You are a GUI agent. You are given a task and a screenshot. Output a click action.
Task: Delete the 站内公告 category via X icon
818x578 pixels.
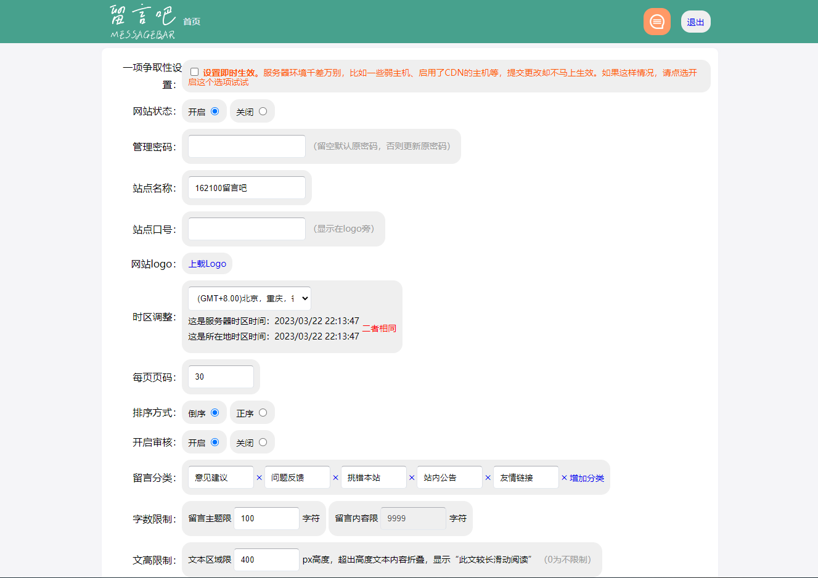click(x=488, y=478)
